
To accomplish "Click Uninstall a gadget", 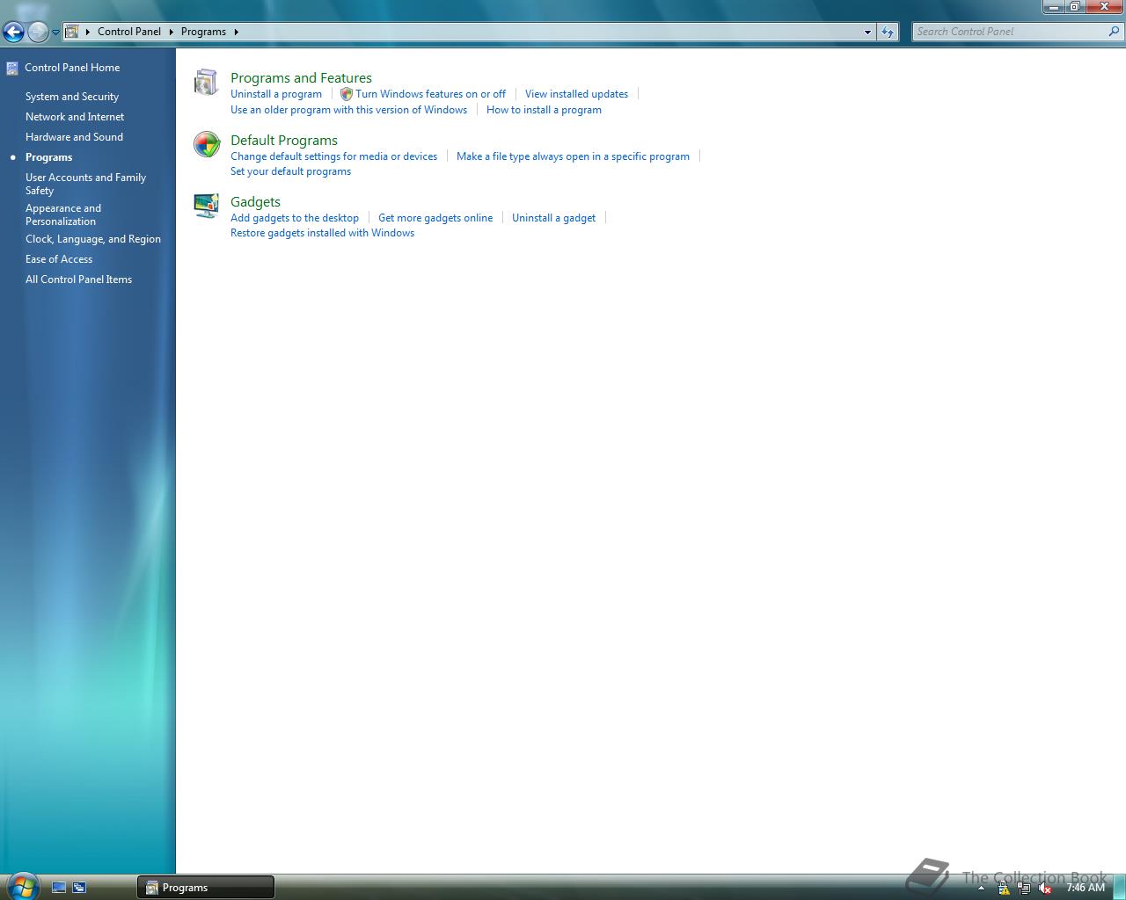I will pos(553,218).
